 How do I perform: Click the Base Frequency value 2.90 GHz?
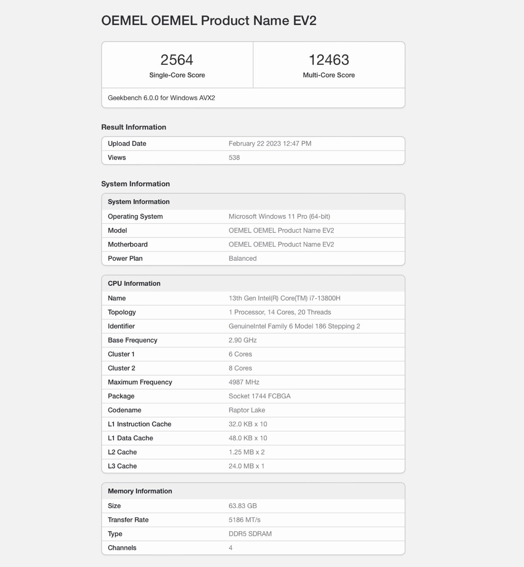click(x=243, y=340)
